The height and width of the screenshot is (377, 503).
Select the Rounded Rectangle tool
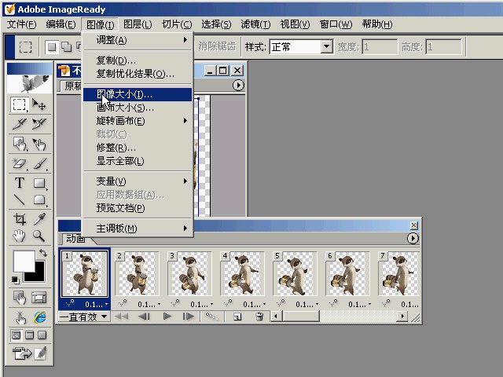point(39,199)
